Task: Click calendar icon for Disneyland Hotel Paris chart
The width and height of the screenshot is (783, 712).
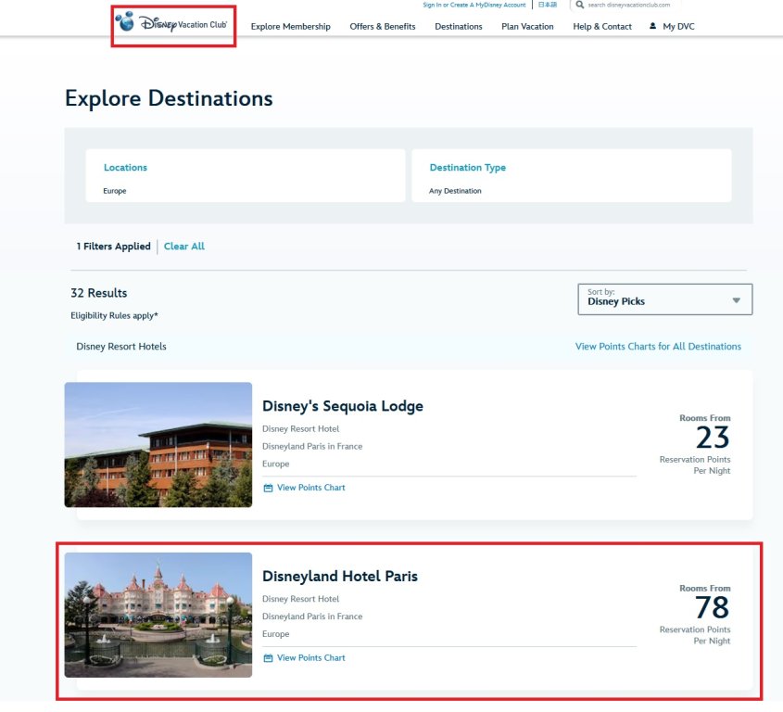Action: click(269, 658)
